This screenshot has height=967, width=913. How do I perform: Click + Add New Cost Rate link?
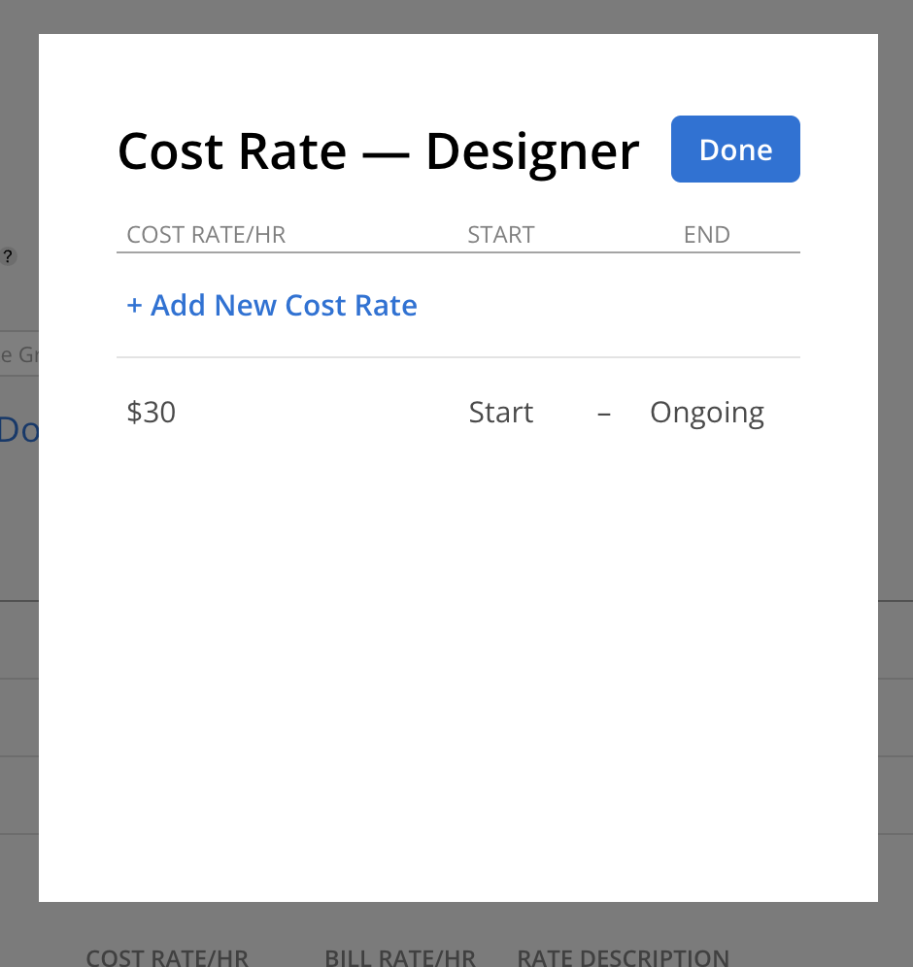272,305
